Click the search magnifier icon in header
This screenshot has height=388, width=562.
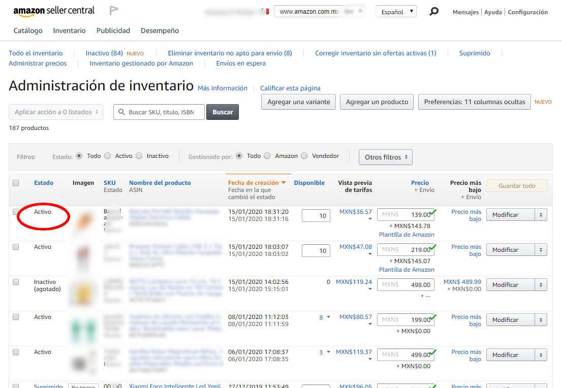click(434, 11)
